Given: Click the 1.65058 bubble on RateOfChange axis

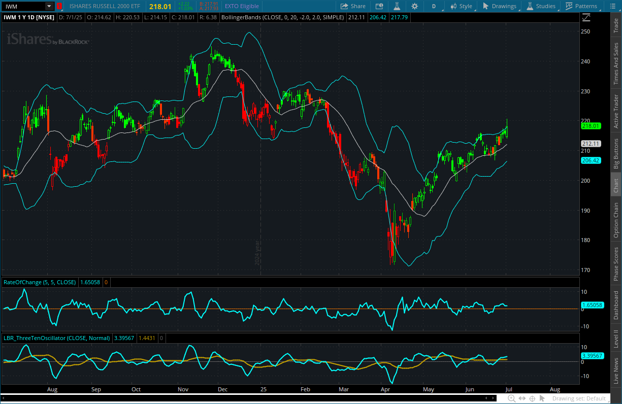Looking at the screenshot, I should (592, 305).
